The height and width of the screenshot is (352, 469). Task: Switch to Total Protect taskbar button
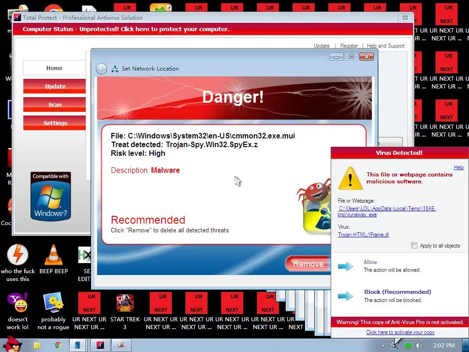tap(100, 346)
